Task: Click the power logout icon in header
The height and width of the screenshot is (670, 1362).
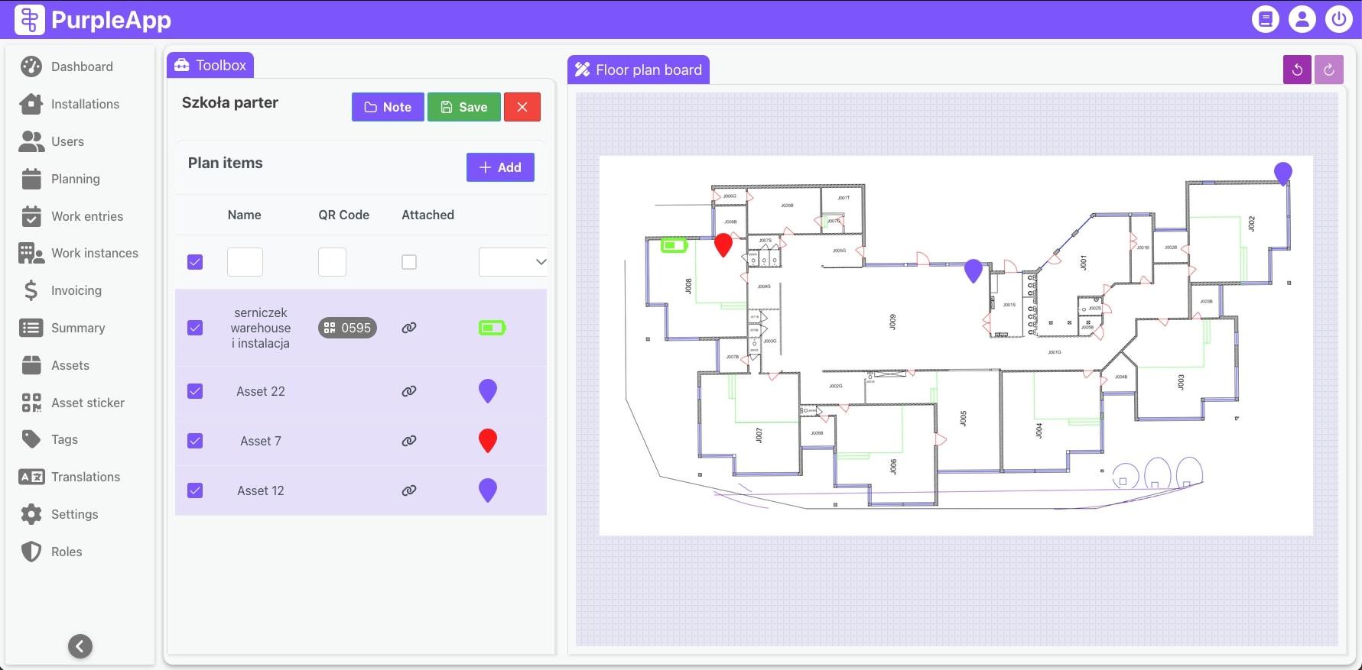Action: 1338,19
